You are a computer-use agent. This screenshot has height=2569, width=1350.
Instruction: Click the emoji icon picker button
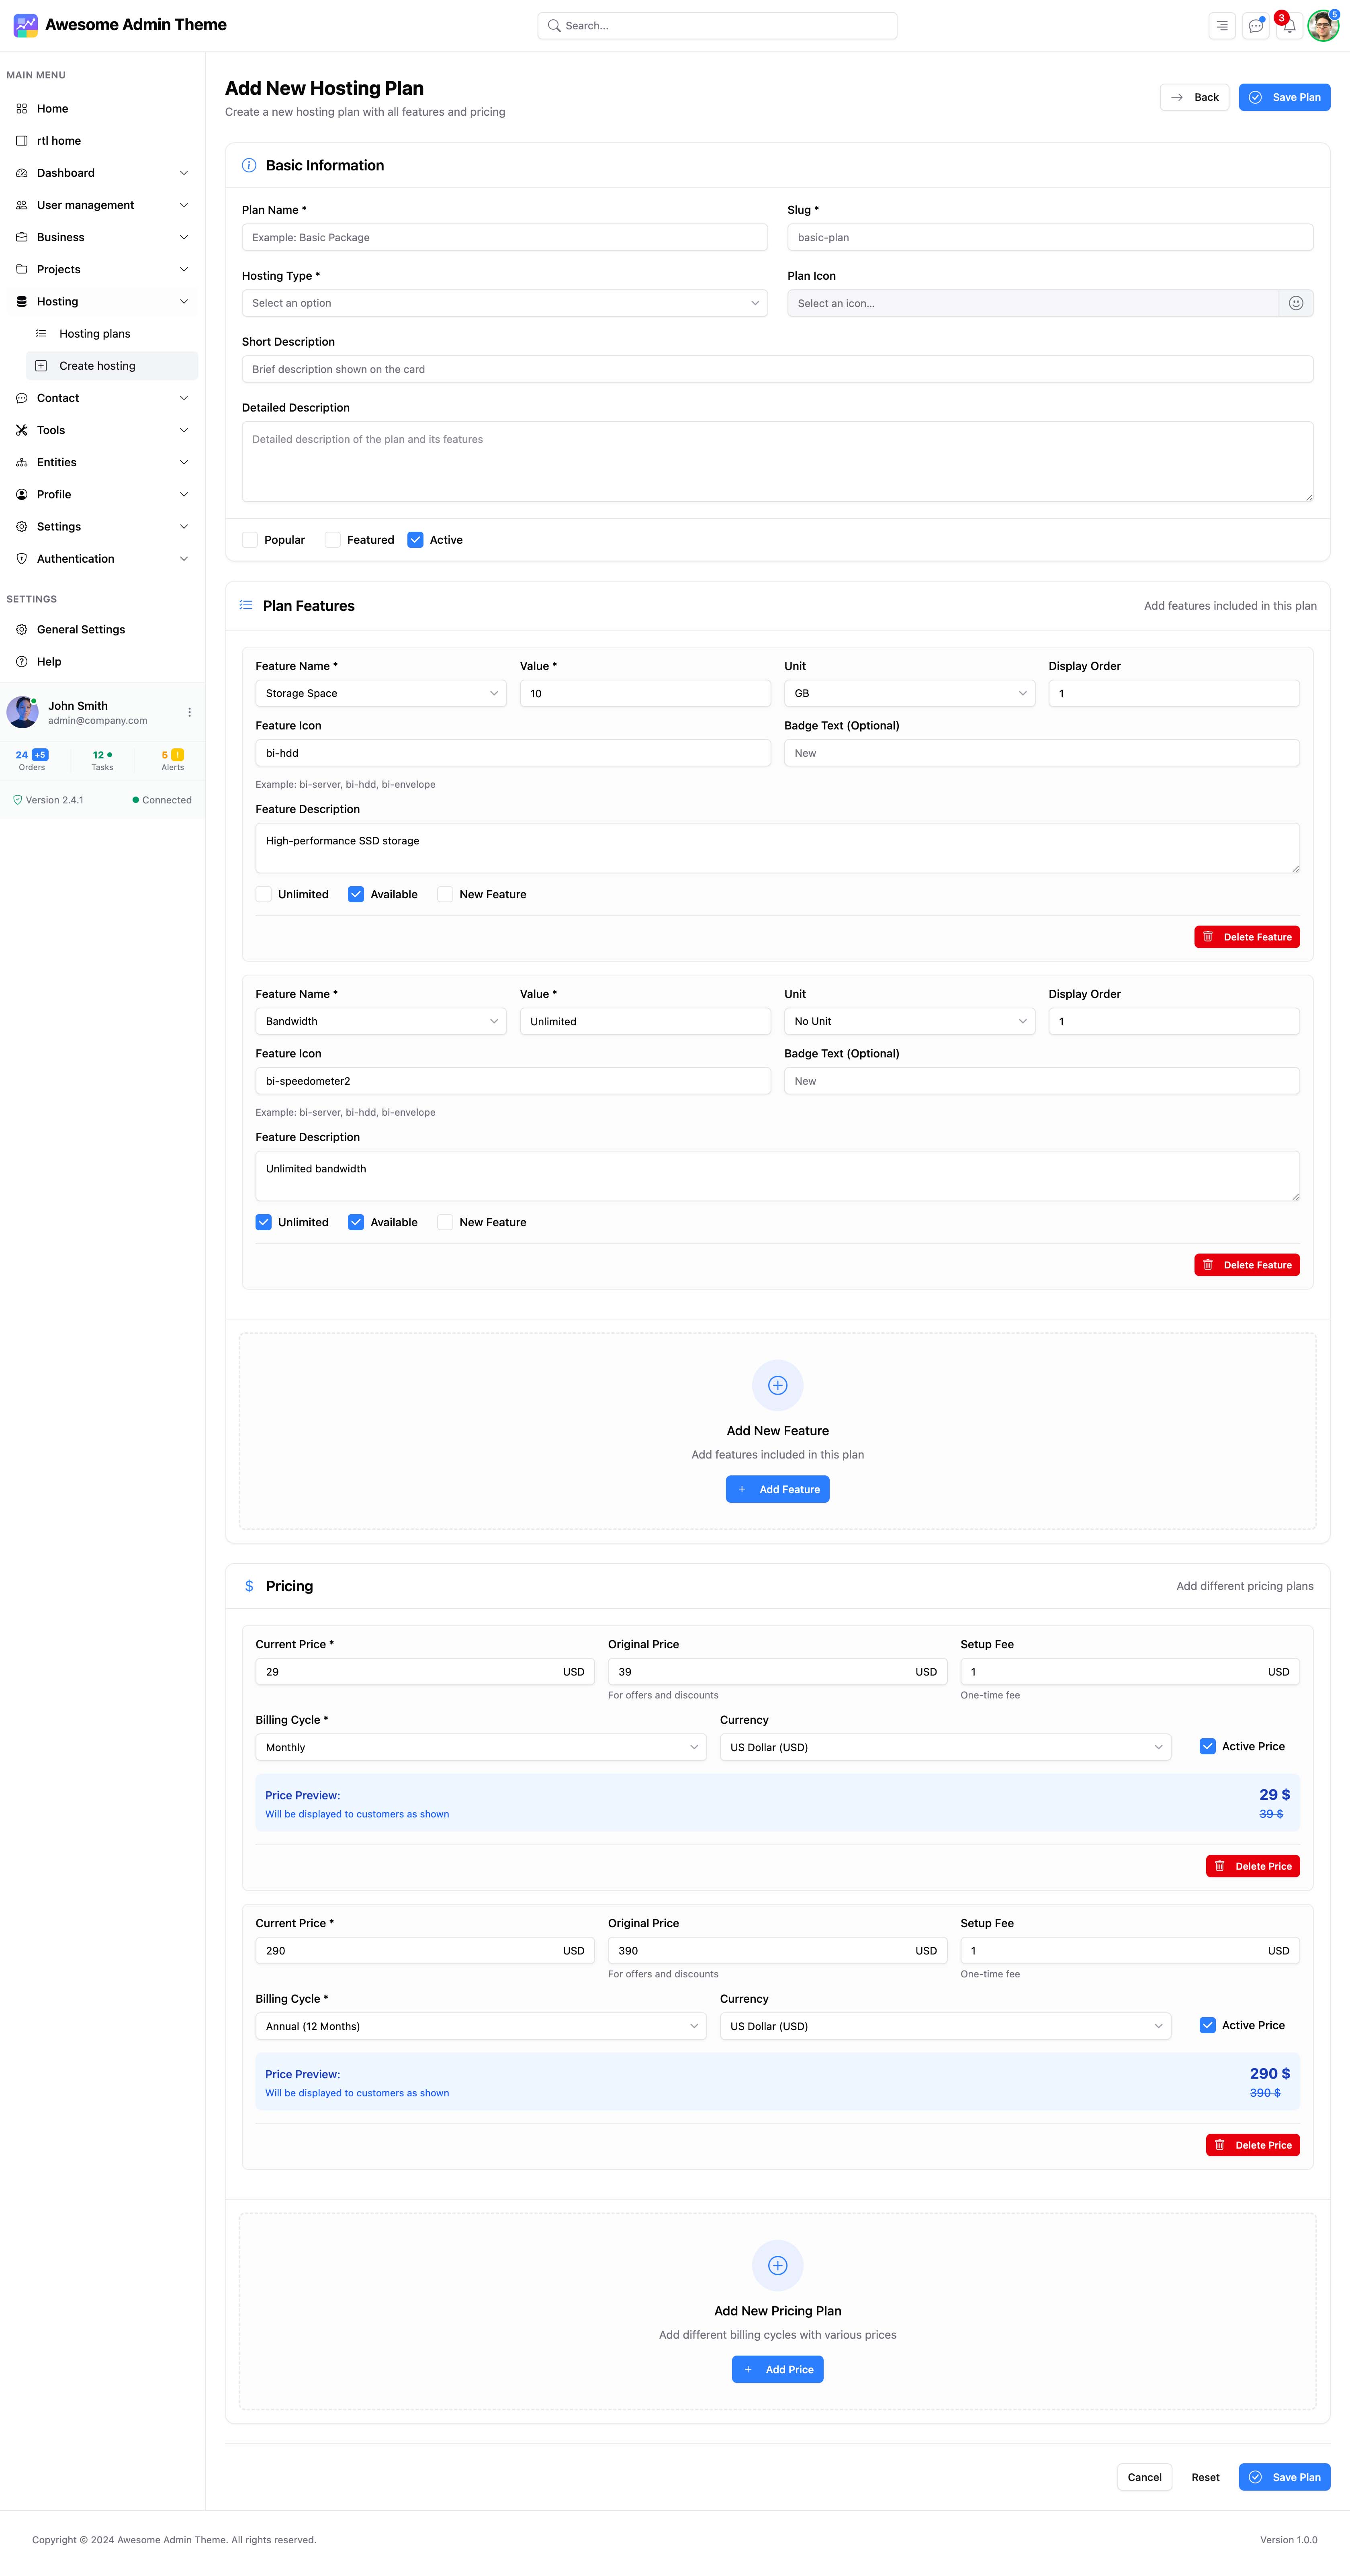(x=1295, y=303)
